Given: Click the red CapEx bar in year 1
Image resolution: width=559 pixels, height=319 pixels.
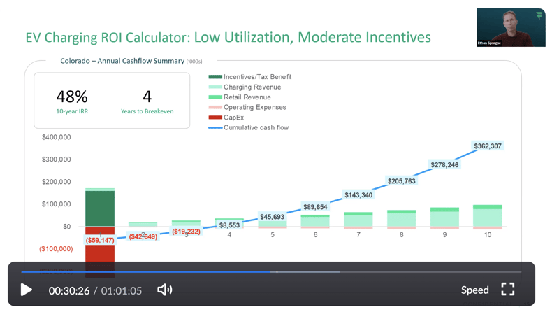Looking at the screenshot, I should [100, 252].
